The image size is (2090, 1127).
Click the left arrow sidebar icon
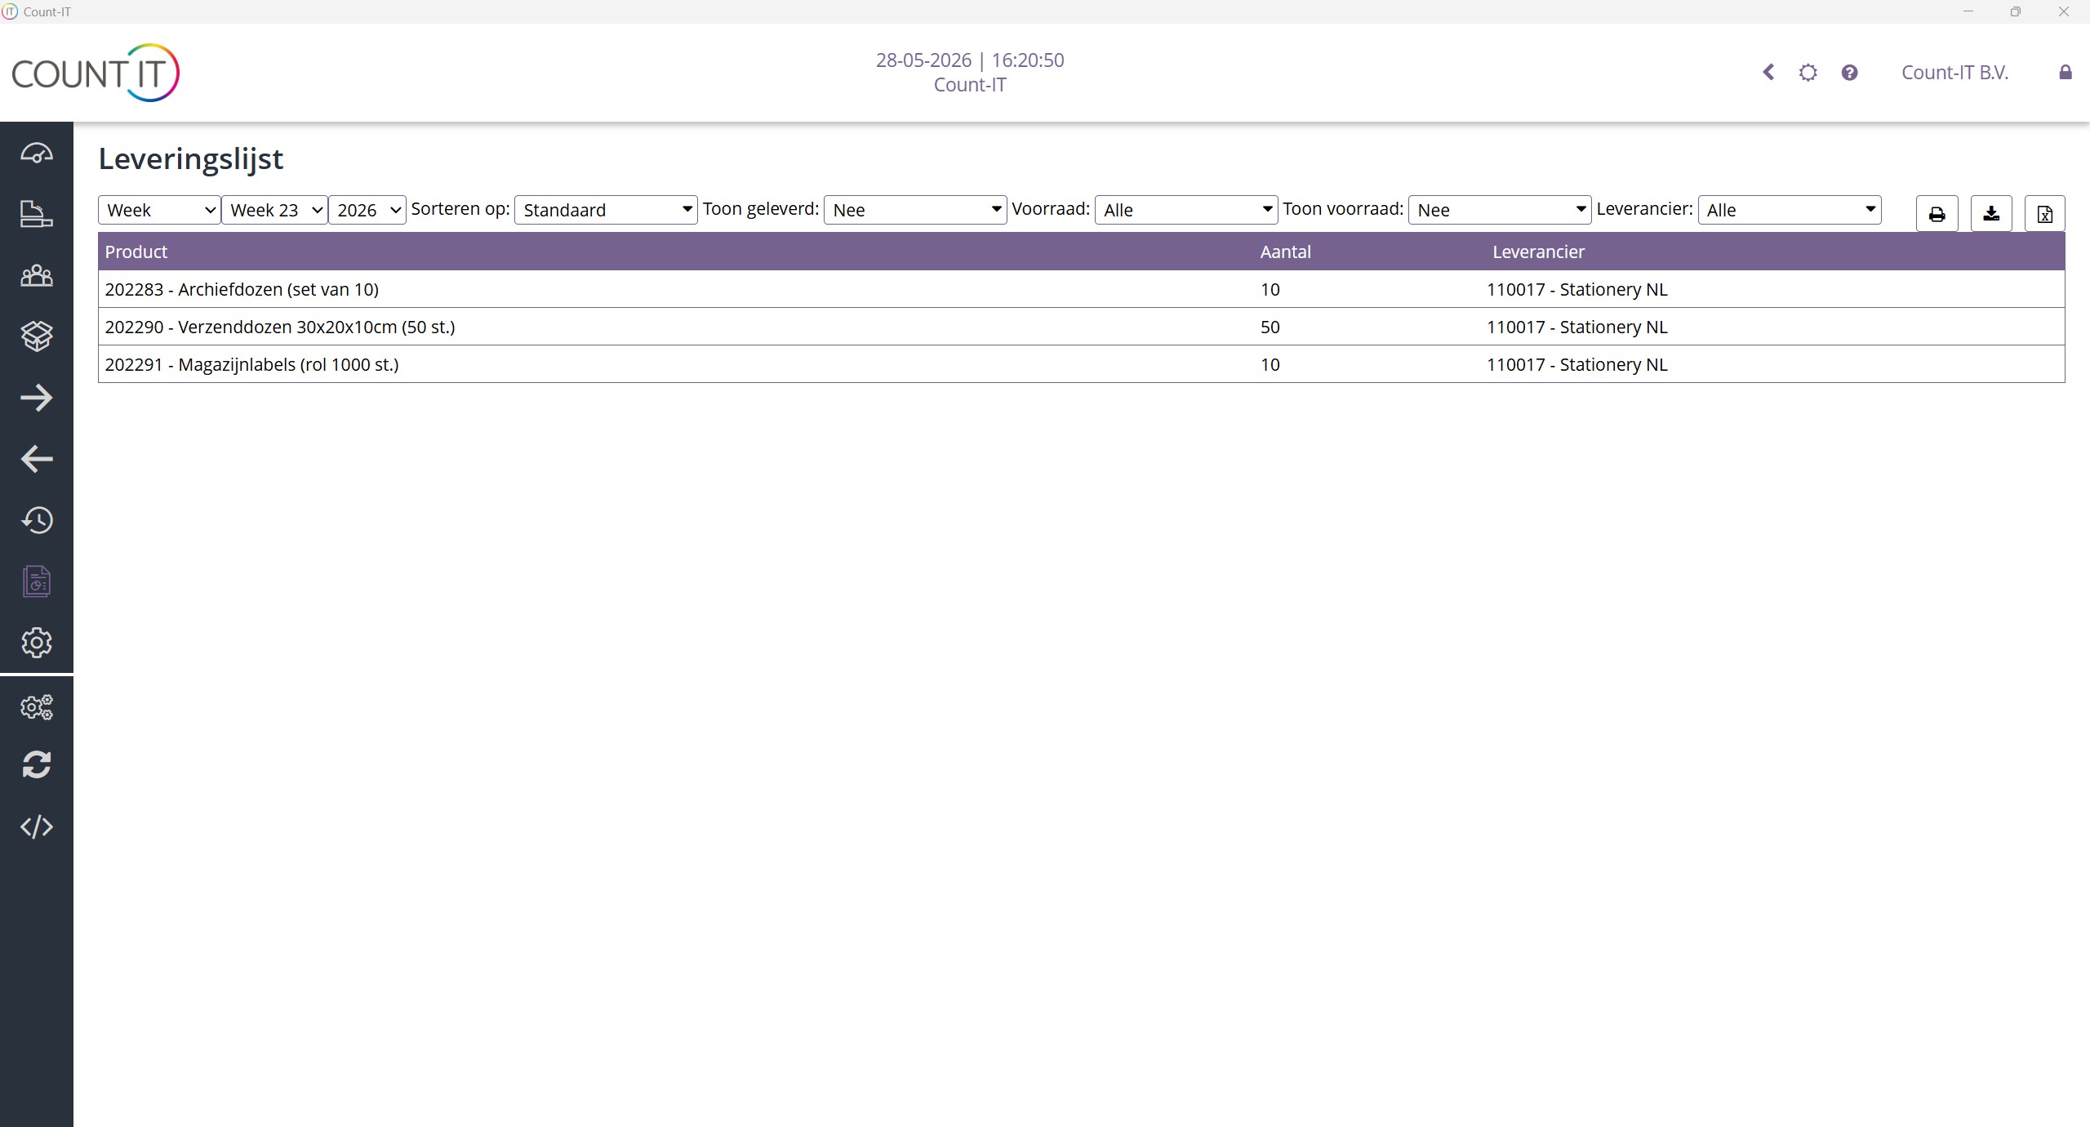(x=37, y=459)
